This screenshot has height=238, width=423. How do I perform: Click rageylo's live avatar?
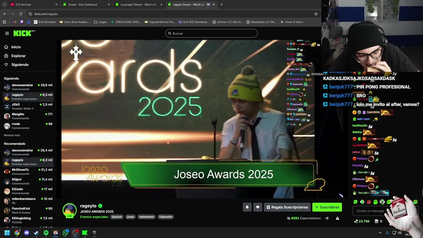tap(70, 211)
